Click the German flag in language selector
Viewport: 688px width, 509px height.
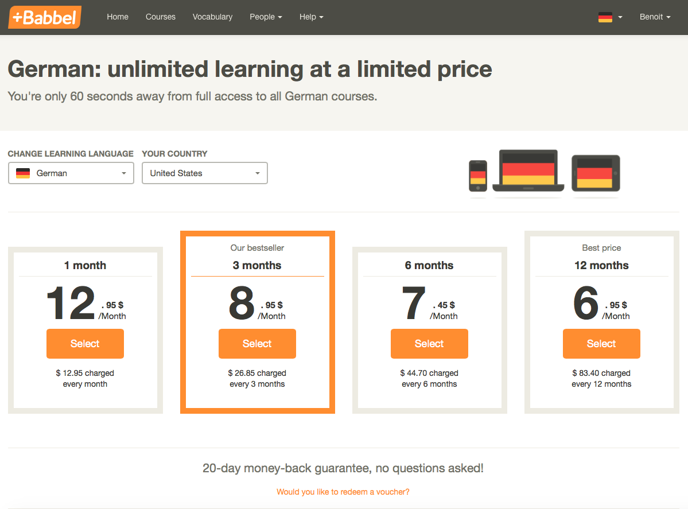[x=23, y=173]
